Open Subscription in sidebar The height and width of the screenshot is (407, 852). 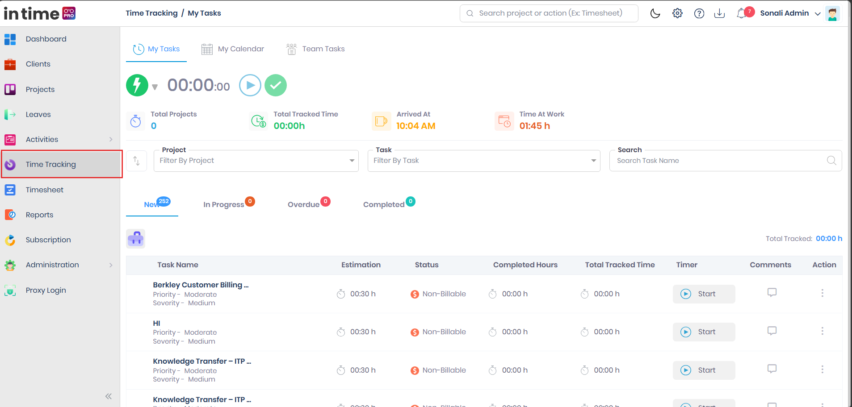coord(48,240)
